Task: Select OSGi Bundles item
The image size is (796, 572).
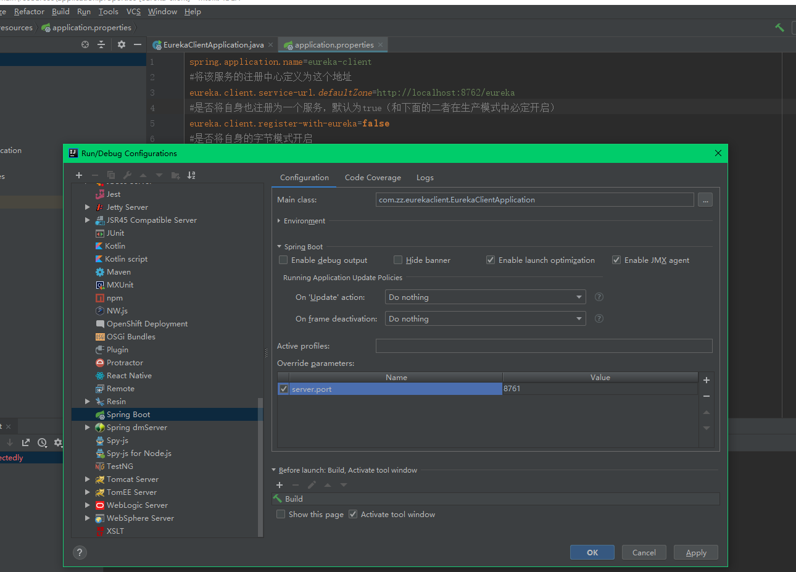Action: coord(131,337)
